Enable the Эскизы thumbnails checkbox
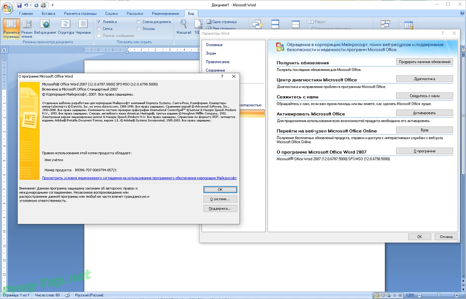Image resolution: width=466 pixels, height=299 pixels. [139, 29]
